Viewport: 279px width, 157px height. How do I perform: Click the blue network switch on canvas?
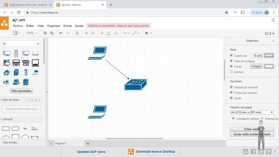click(136, 85)
